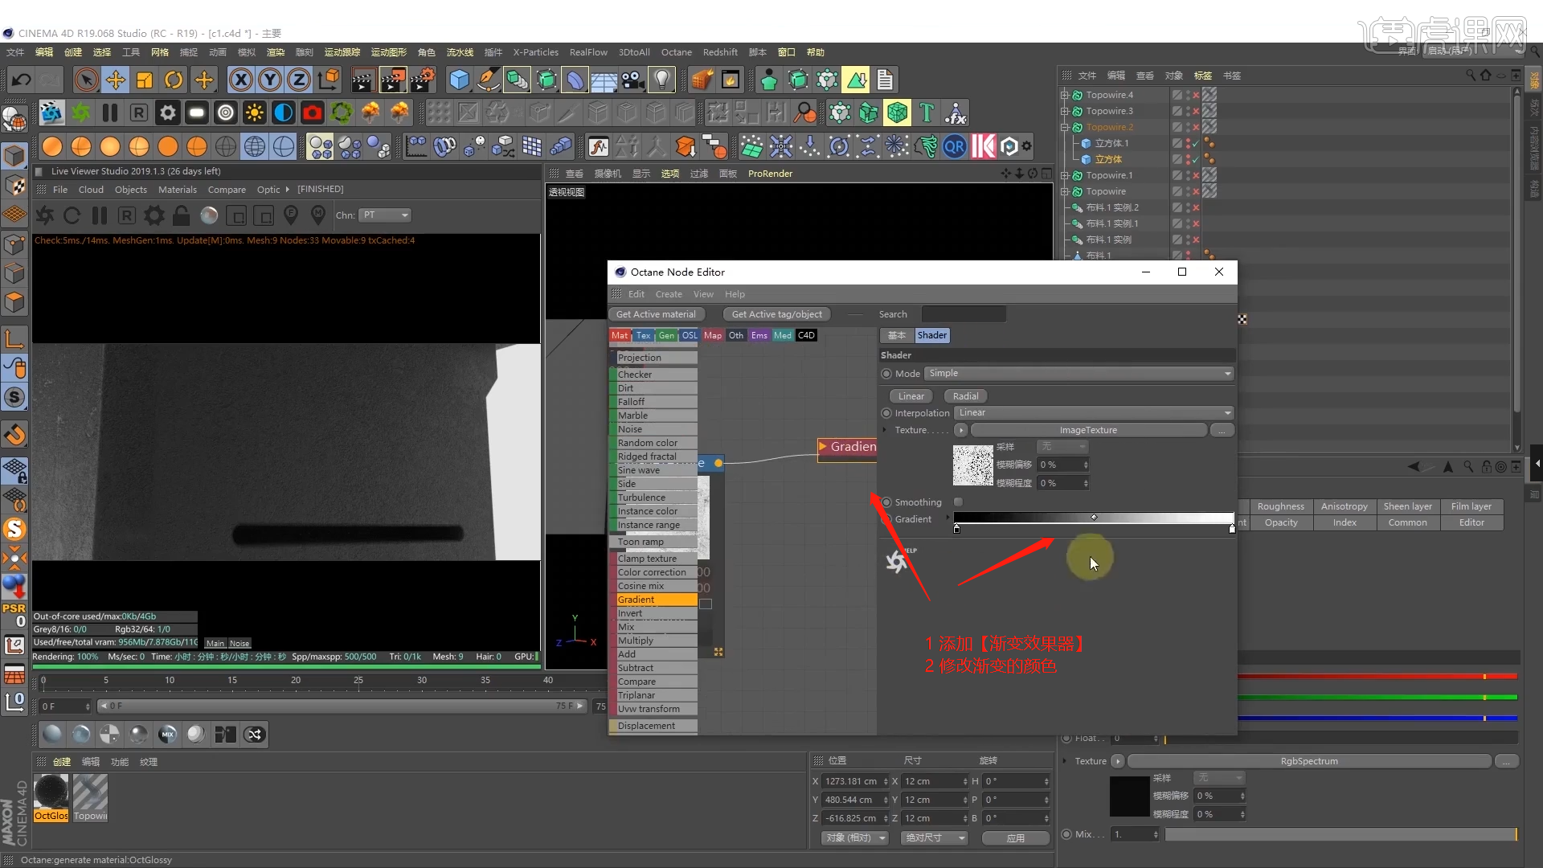Toggle the Smoothing checkbox

[x=958, y=502]
